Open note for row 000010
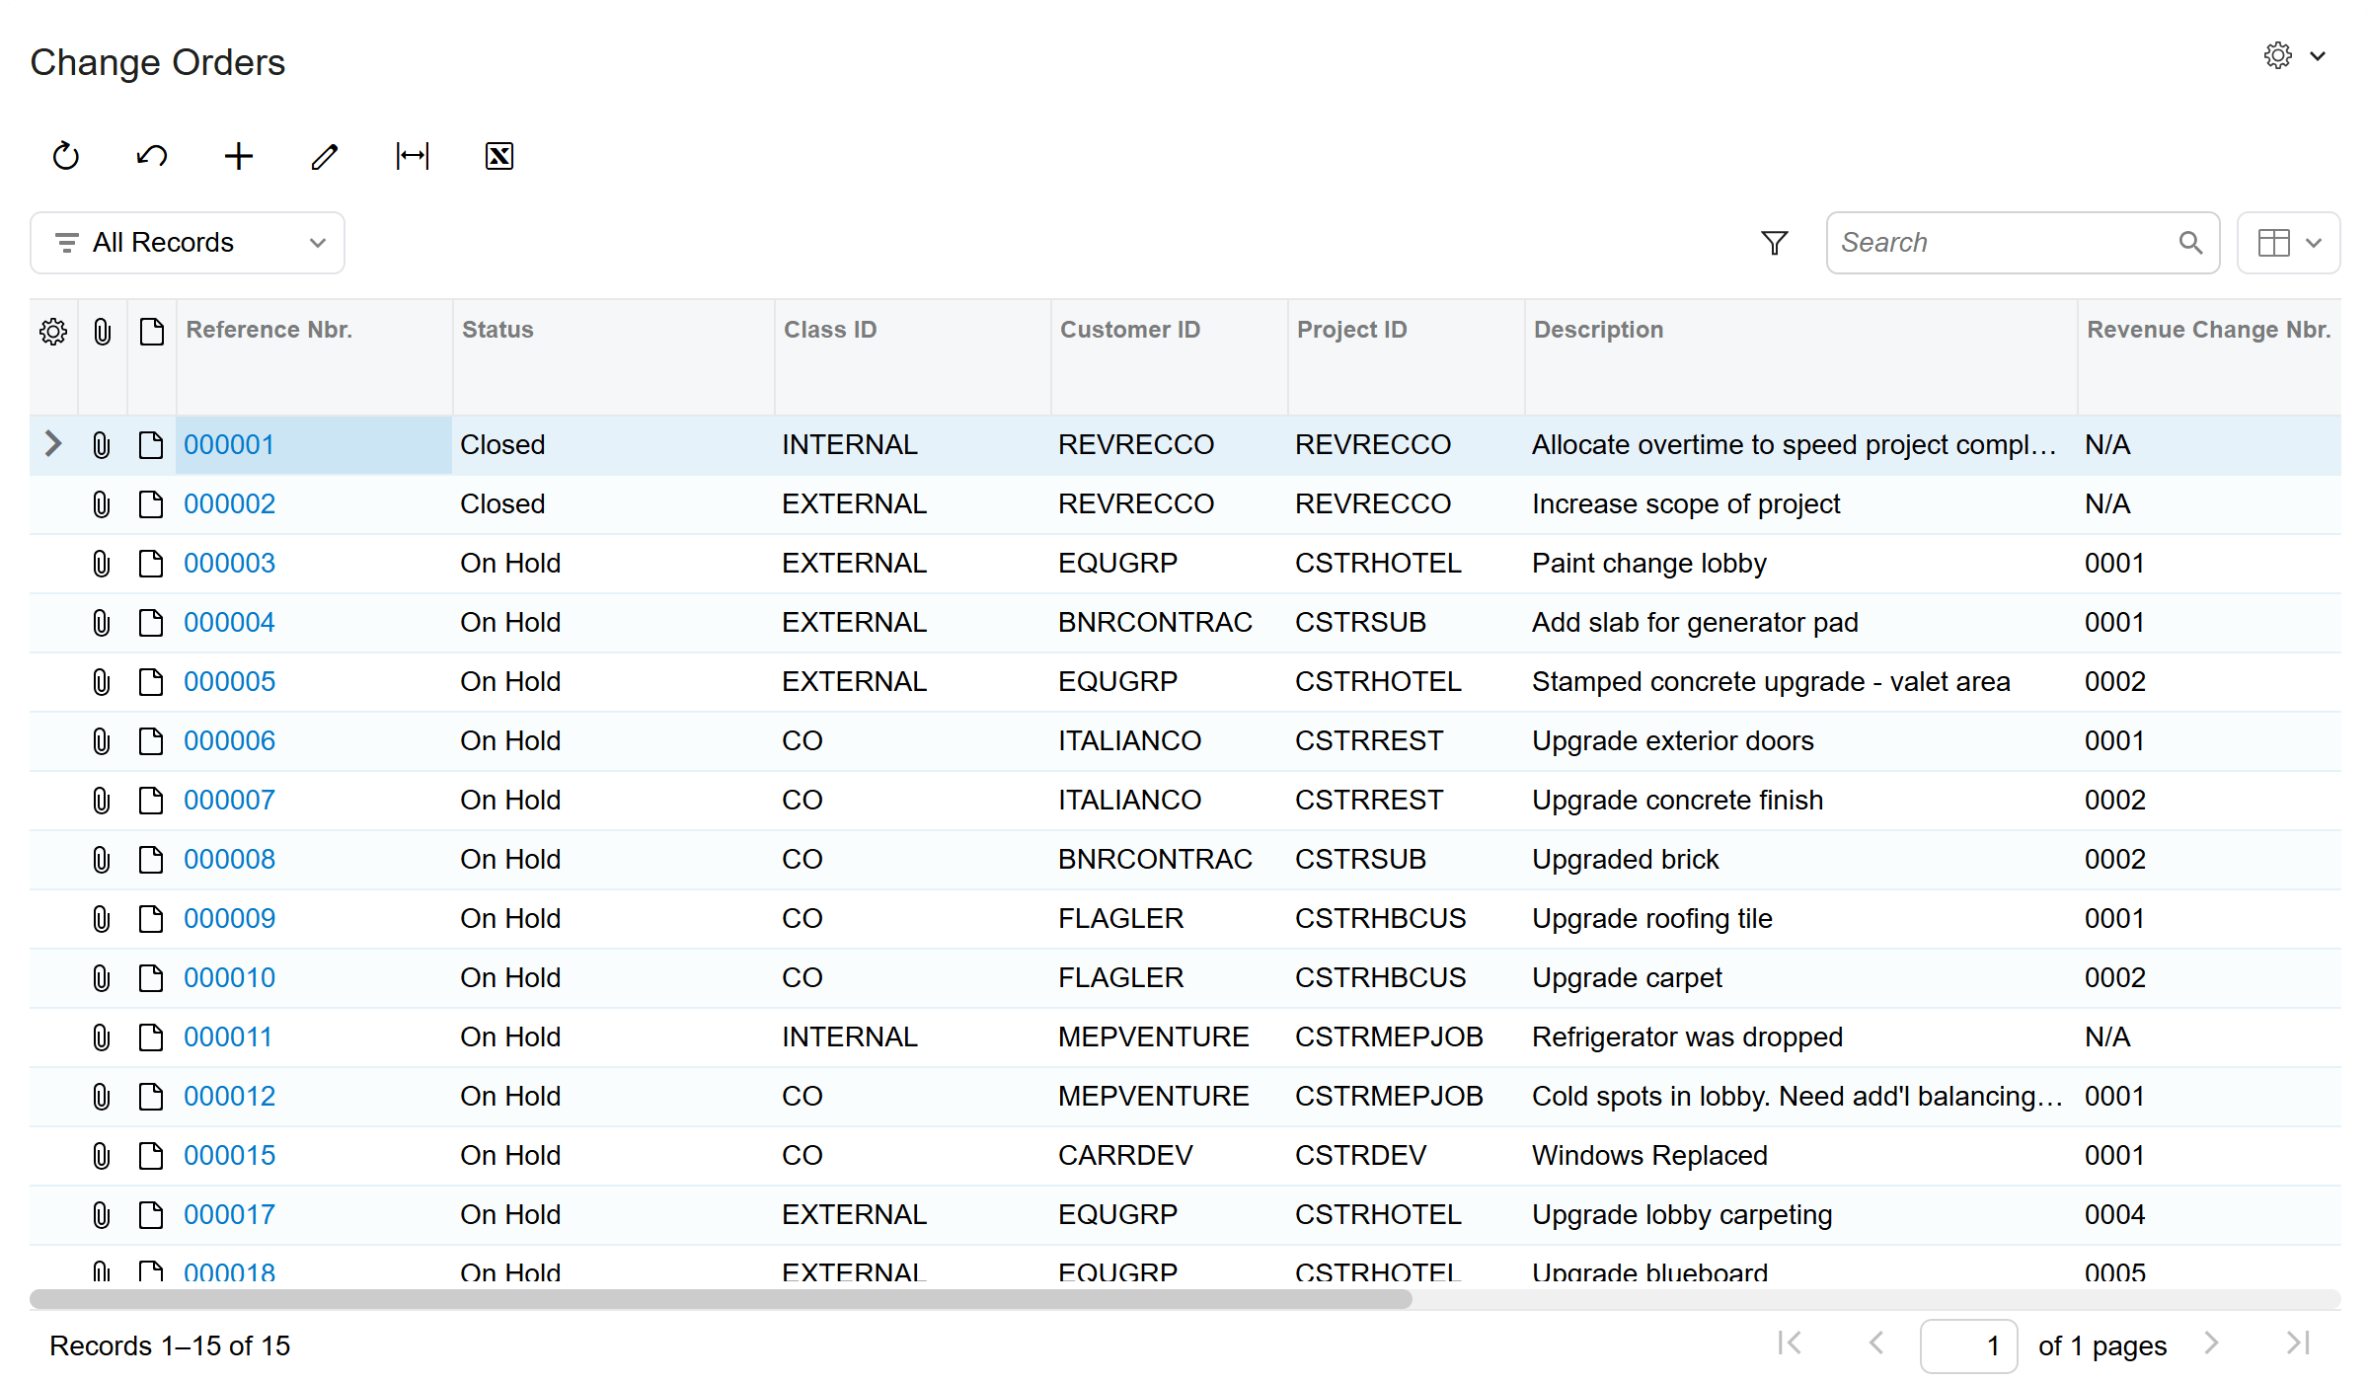 tap(151, 978)
